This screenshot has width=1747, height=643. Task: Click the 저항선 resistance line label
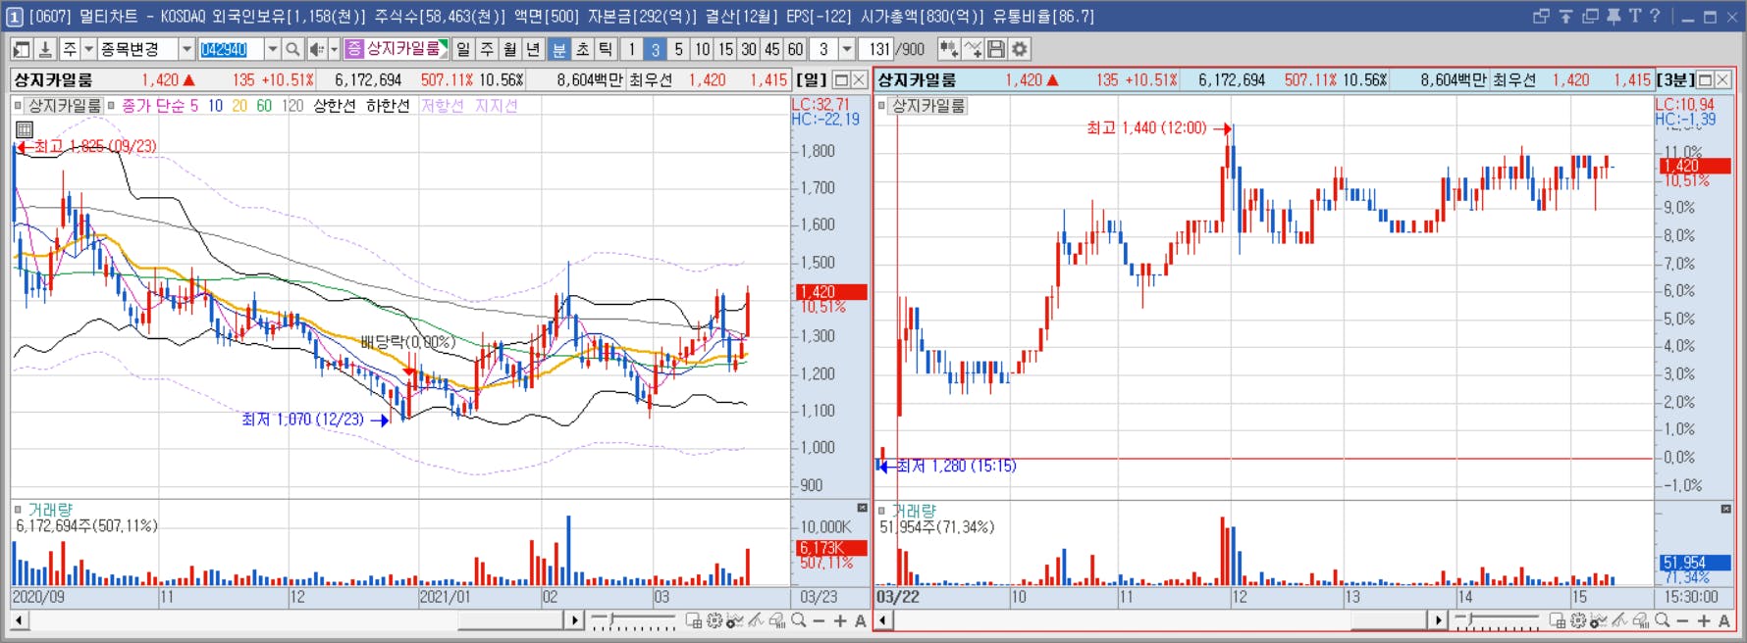442,106
